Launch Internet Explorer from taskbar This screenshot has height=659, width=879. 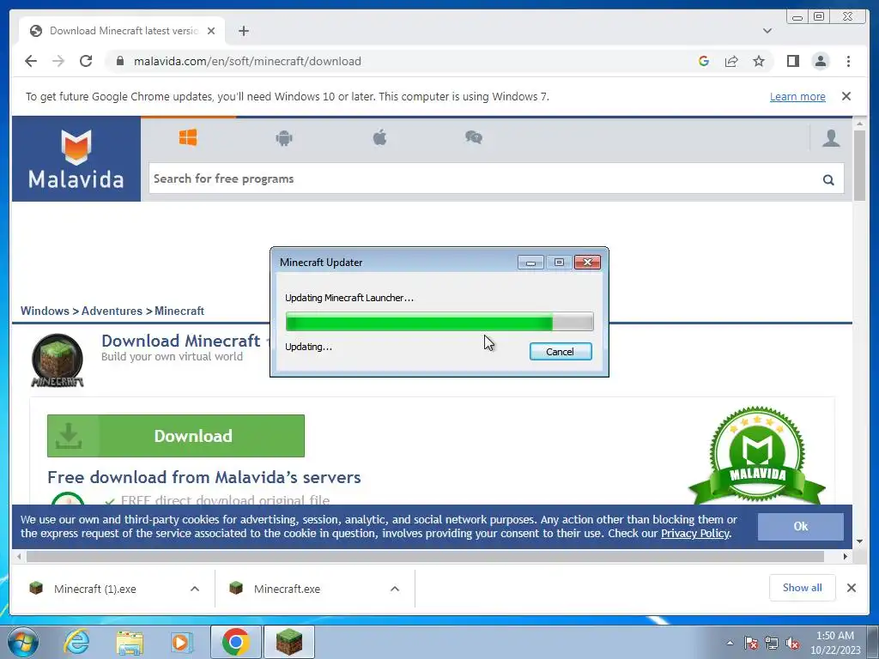pos(76,642)
